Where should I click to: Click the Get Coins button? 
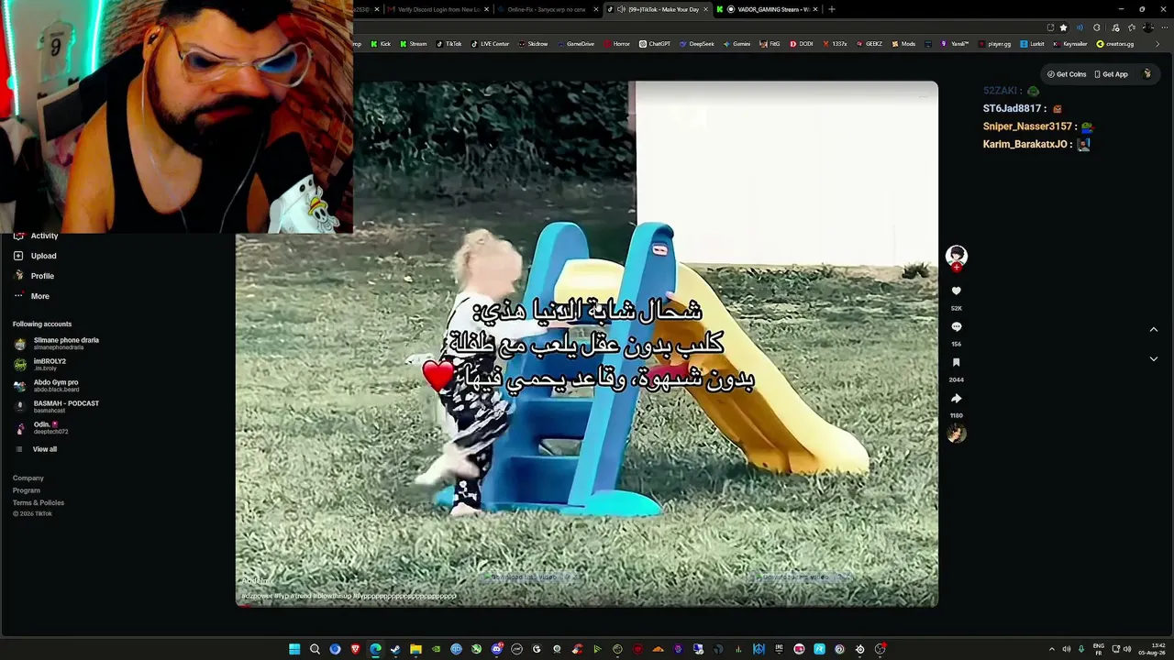[x=1067, y=74]
